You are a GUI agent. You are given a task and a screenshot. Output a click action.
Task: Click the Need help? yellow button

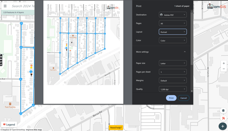coord(116,128)
